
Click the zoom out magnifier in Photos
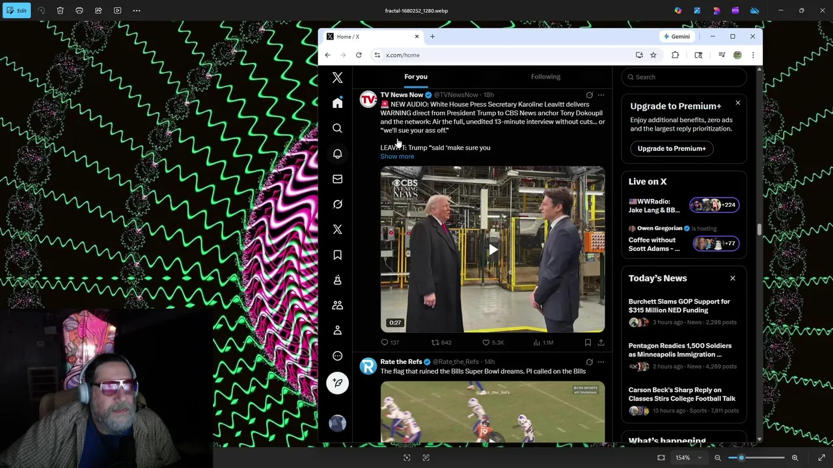click(x=718, y=458)
